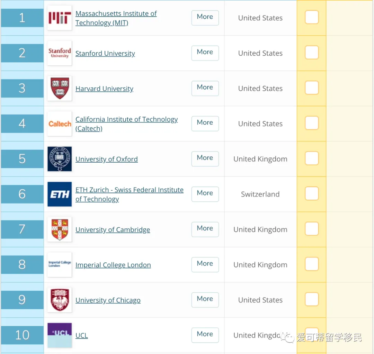374x354 pixels.
Task: Tick the compare checkbox for Stanford University
Action: pos(312,53)
